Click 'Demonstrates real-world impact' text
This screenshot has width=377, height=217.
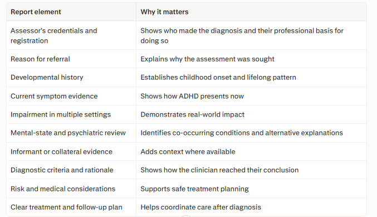click(x=192, y=114)
